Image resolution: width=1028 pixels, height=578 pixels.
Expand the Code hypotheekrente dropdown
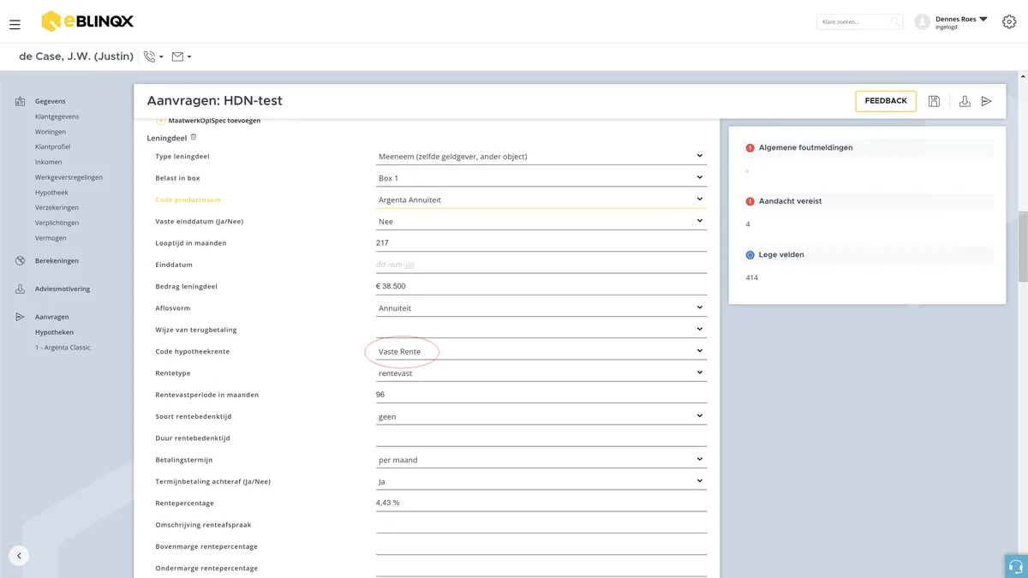pos(541,351)
